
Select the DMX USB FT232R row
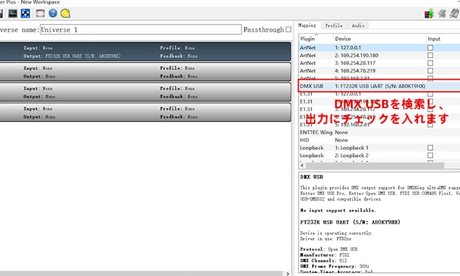380,86
